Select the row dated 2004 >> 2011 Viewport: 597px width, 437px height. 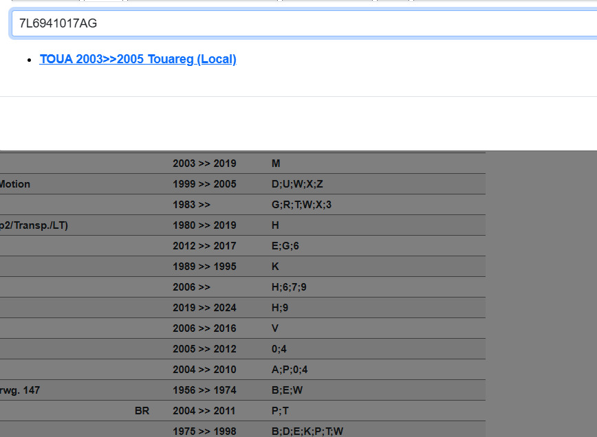(204, 411)
